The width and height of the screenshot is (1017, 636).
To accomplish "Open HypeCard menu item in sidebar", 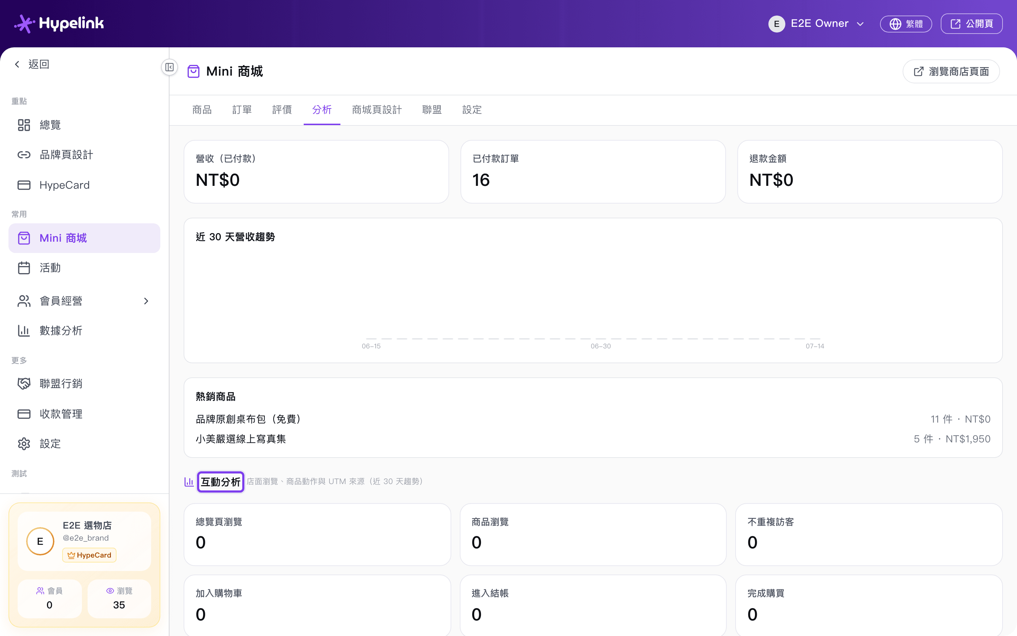I will pos(84,185).
